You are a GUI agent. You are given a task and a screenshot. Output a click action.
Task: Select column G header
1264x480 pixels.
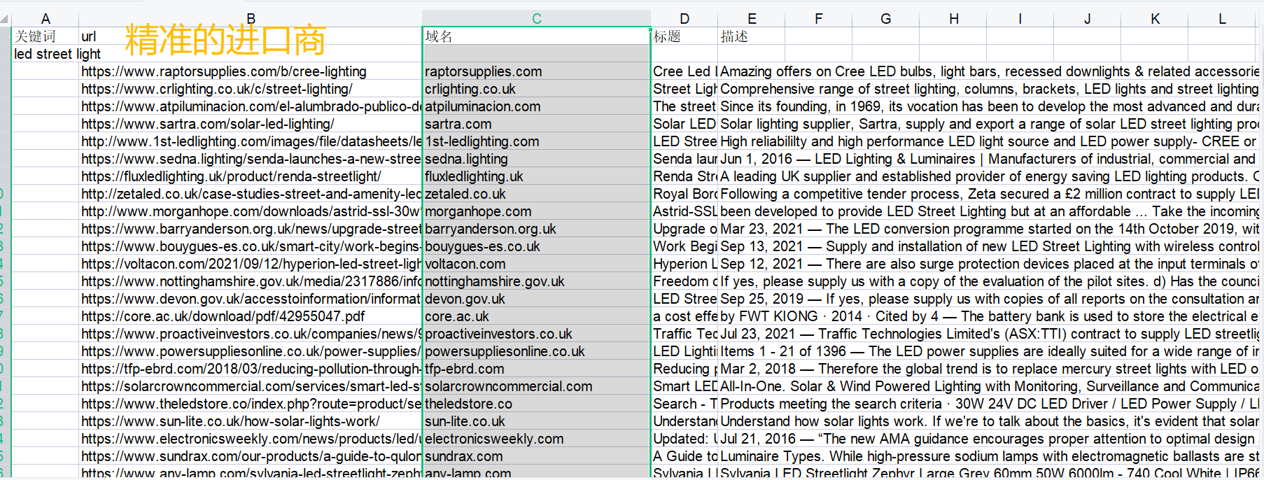(x=886, y=19)
